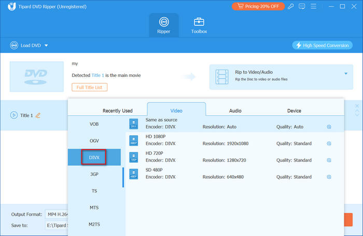This screenshot has height=236, width=363.
Task: Open settings gear for HD 720P
Action: click(329, 160)
